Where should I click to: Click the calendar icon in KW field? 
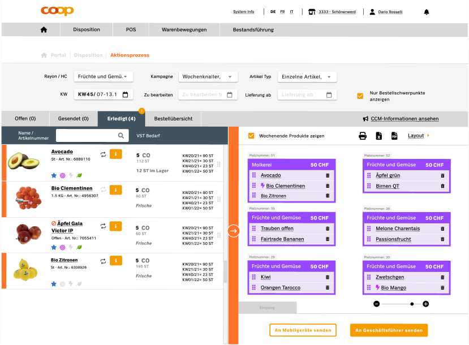[126, 94]
